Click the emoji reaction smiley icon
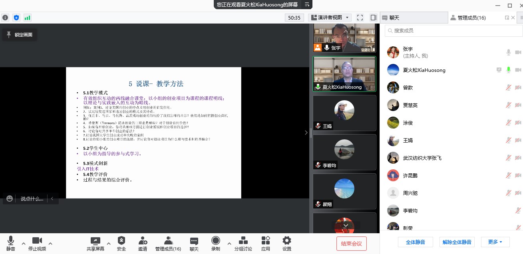 tap(10, 198)
